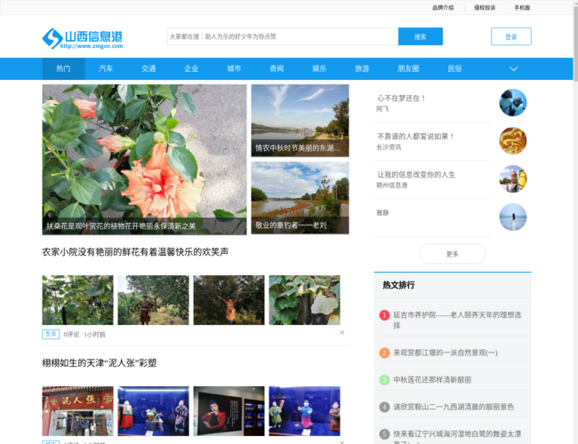Expand more categories with the chevron arrow

click(513, 69)
